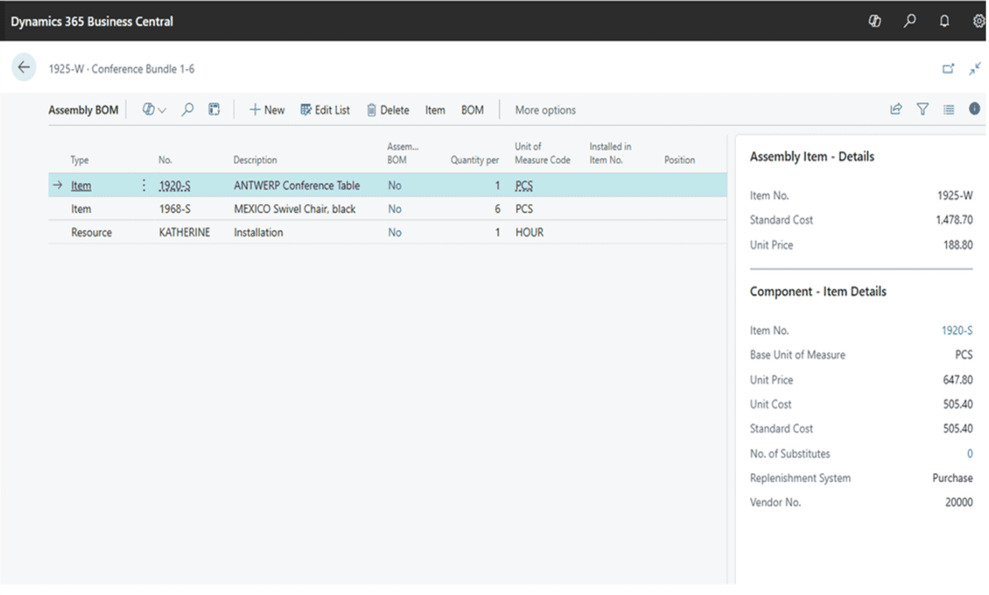Click the New button
The height and width of the screenshot is (595, 989).
[267, 110]
